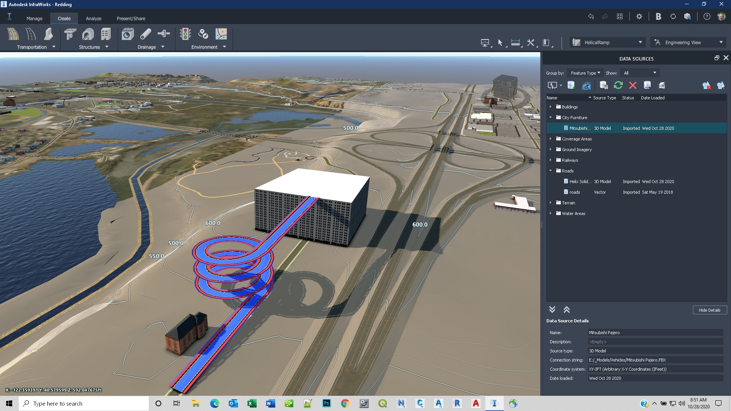The height and width of the screenshot is (411, 731).
Task: Select the drainage pipe tool
Action: pyautogui.click(x=146, y=34)
